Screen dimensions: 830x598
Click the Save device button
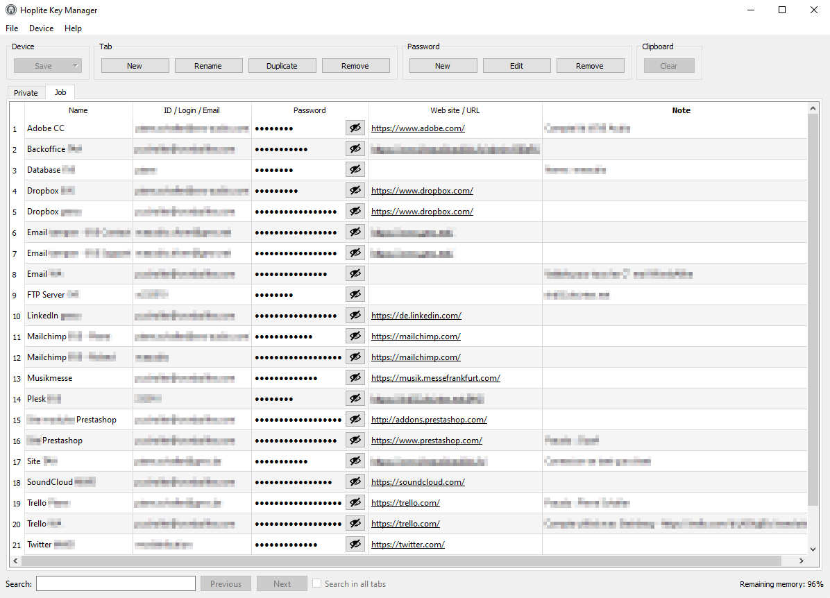(x=42, y=66)
